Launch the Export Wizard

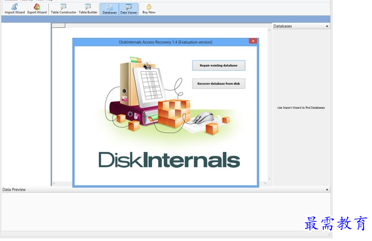[37, 9]
